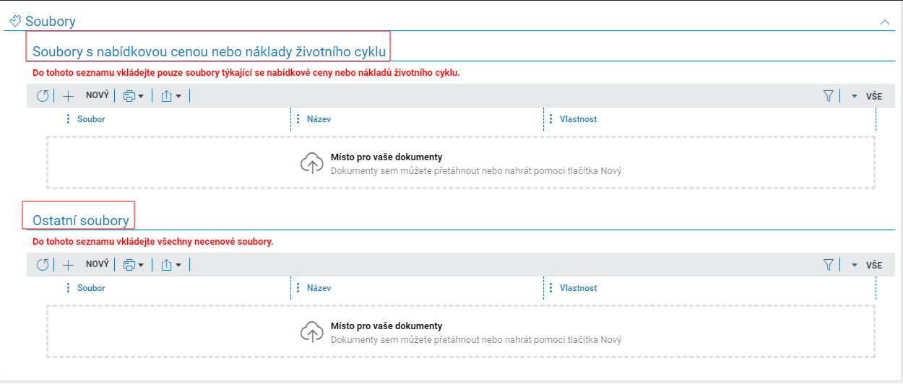Click the Soubory section header title

click(x=51, y=22)
